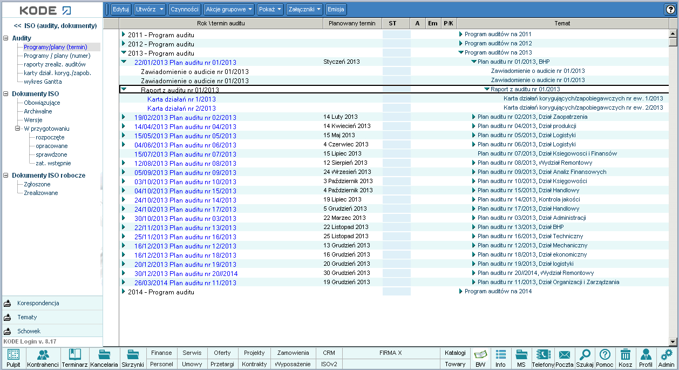
Task: Open the Admin gears icon
Action: [667, 358]
